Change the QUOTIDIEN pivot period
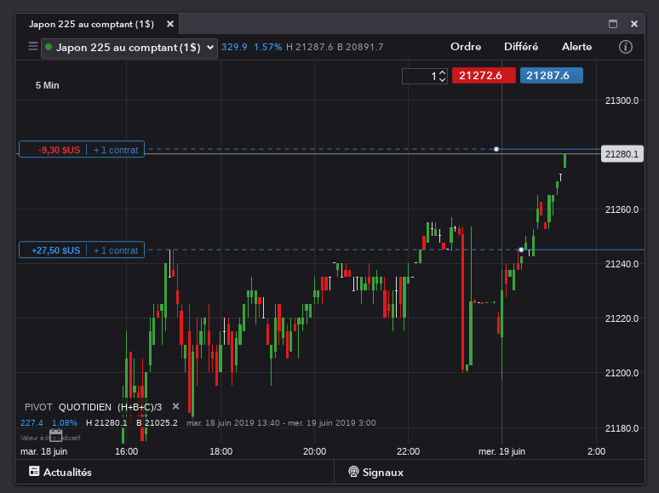659x493 pixels. coord(85,407)
